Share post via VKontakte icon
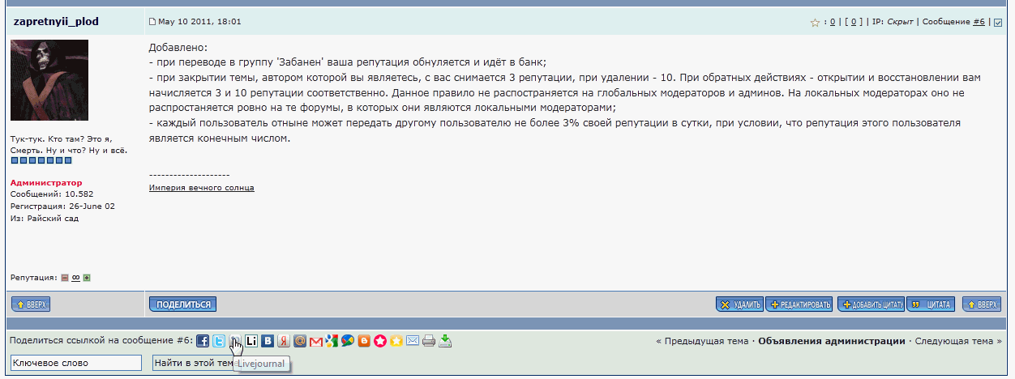Screen dimensions: 1015x379 click(267, 341)
